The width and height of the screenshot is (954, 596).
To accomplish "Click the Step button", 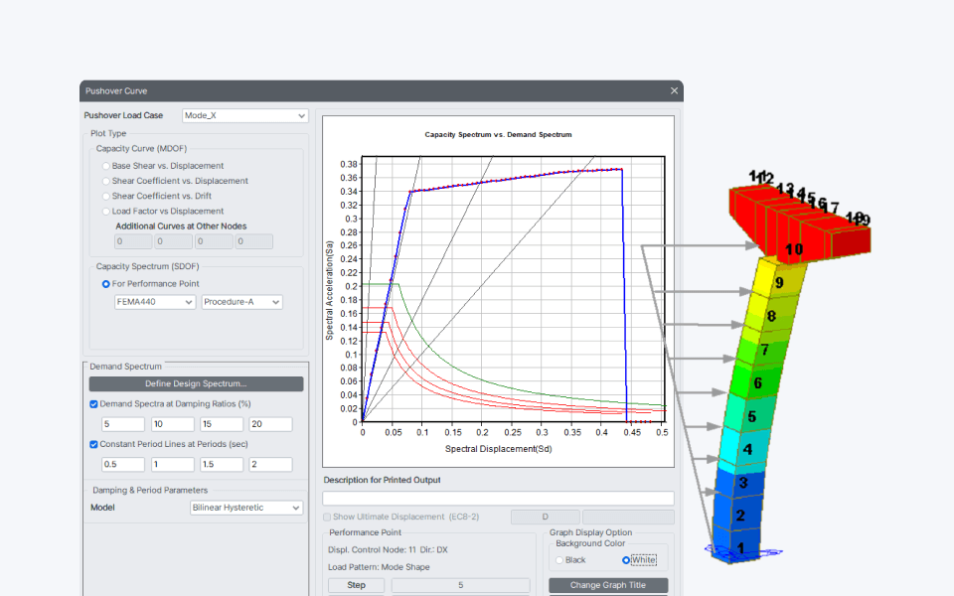I will pyautogui.click(x=357, y=585).
